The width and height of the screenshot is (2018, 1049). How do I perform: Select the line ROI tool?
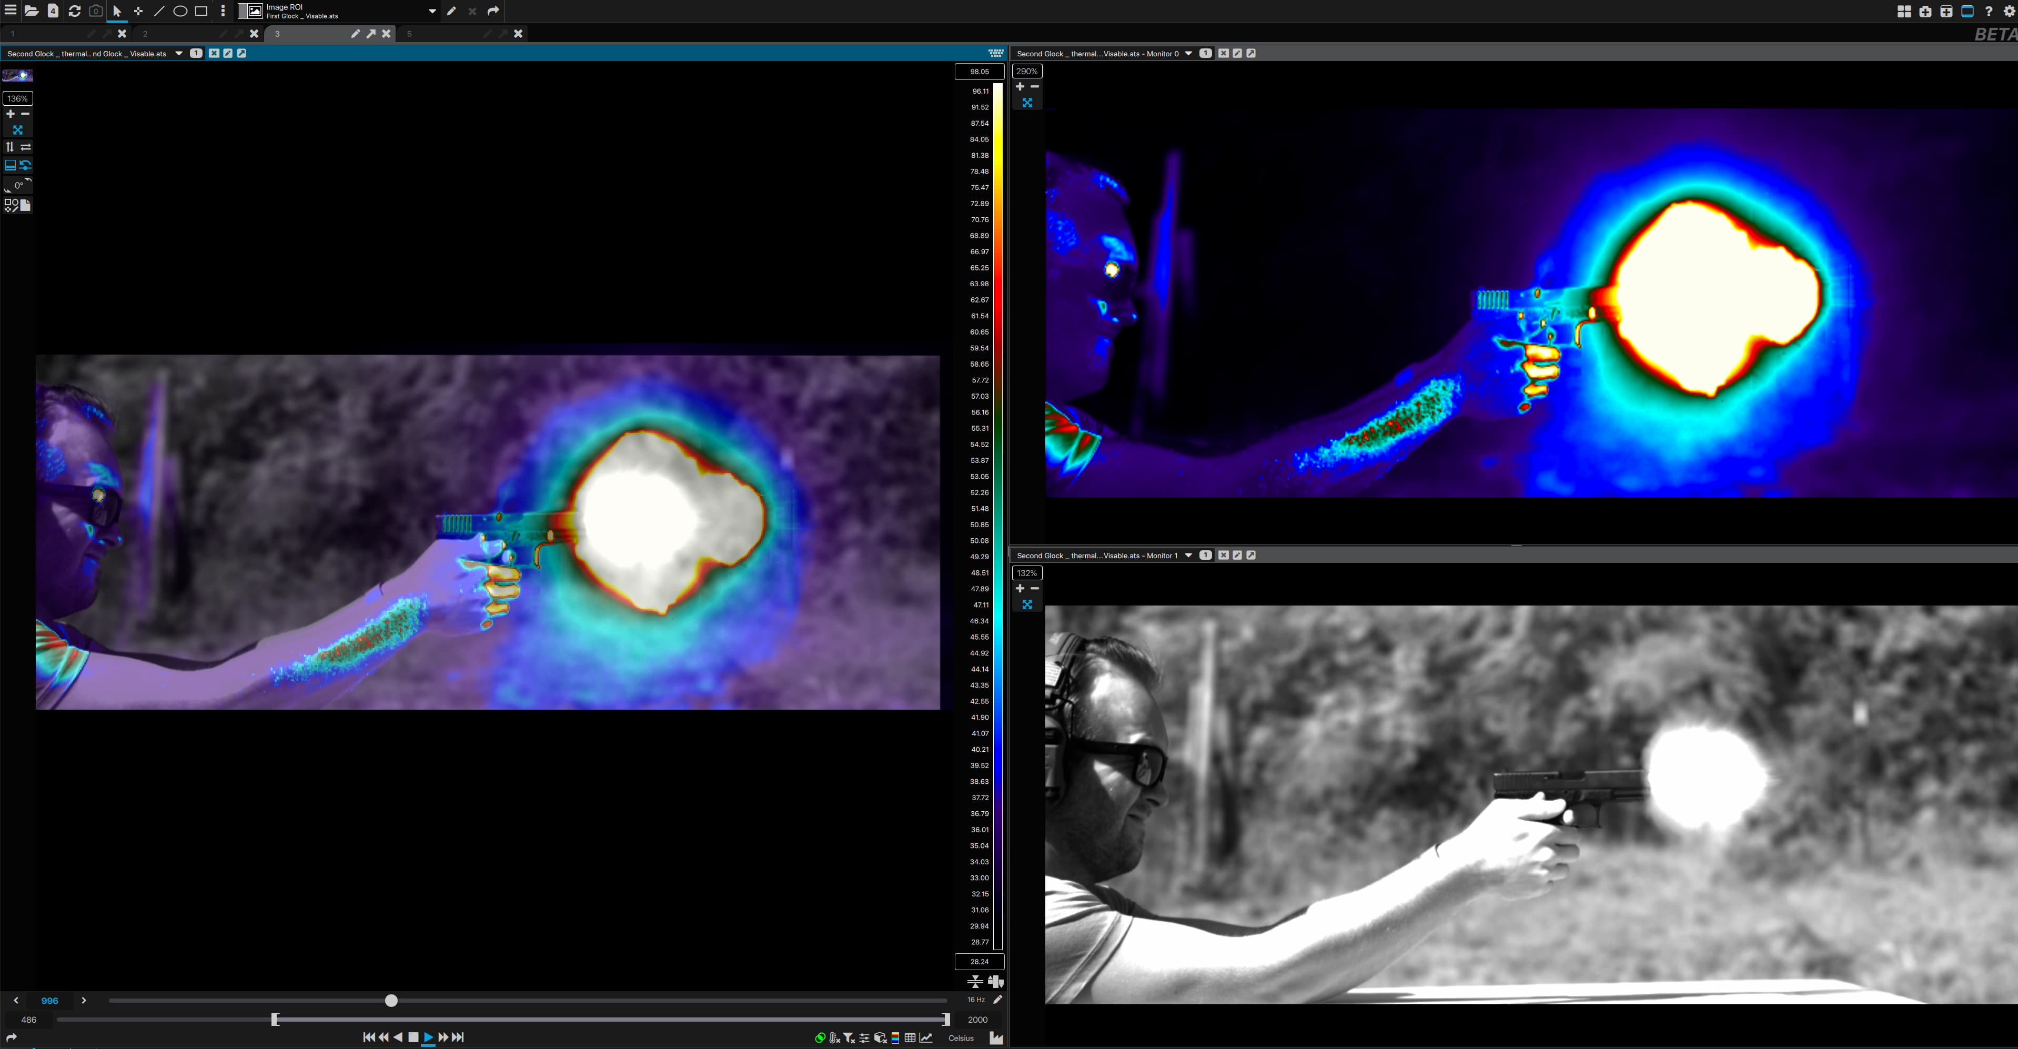(159, 11)
